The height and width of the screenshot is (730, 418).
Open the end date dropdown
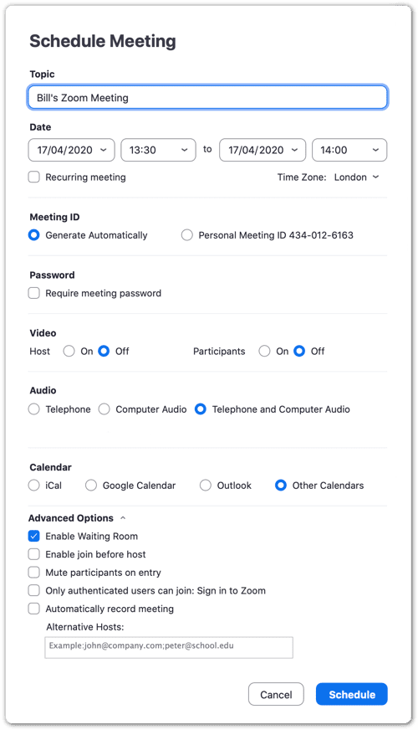(263, 150)
